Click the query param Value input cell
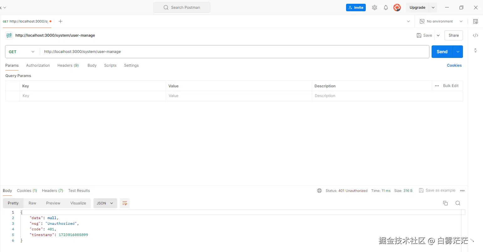 [x=239, y=96]
